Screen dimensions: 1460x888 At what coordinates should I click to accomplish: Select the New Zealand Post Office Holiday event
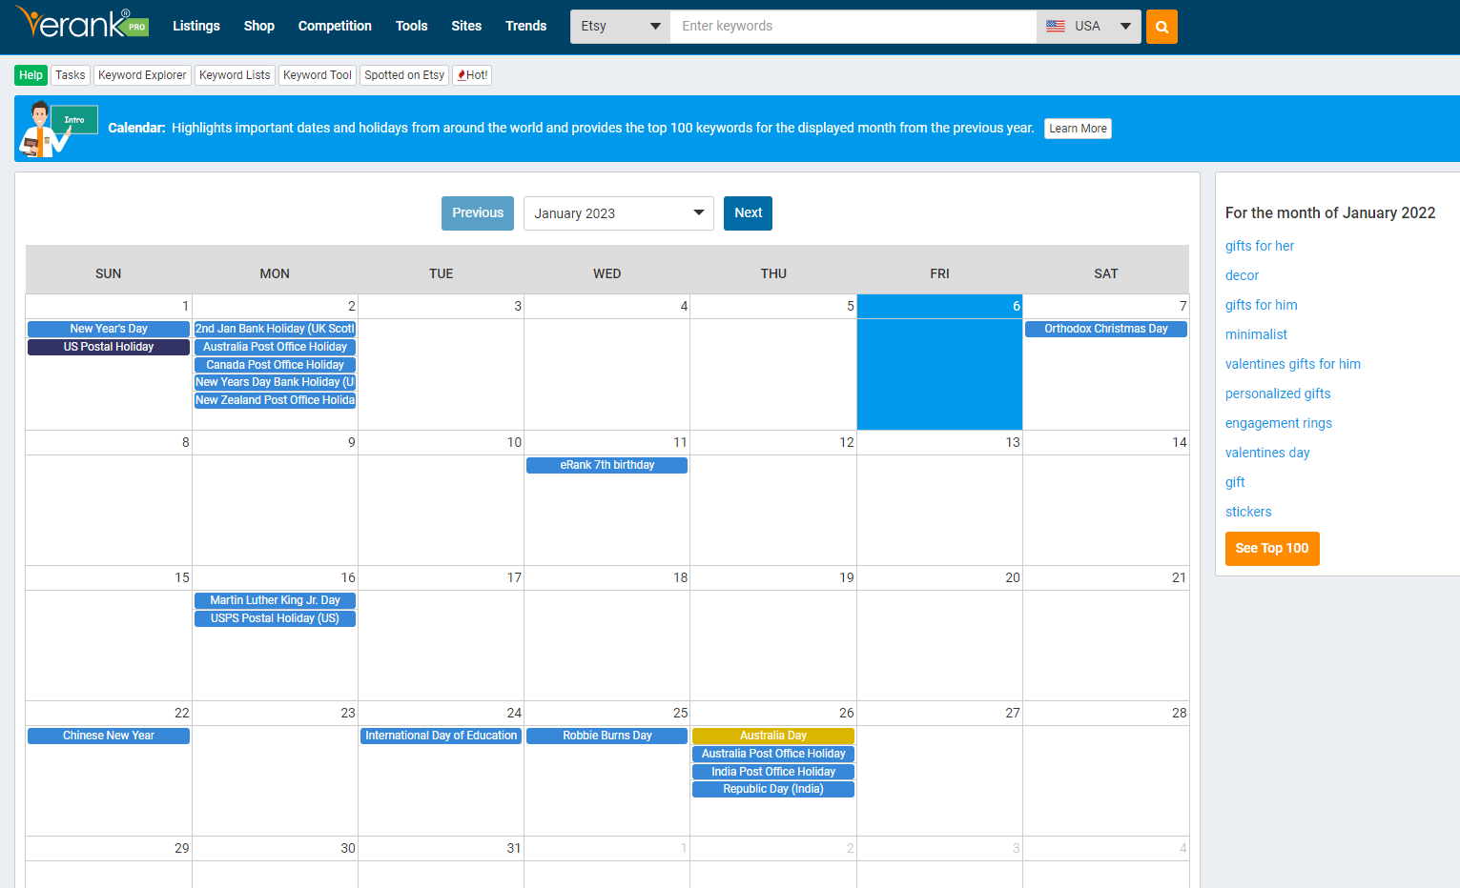(275, 400)
